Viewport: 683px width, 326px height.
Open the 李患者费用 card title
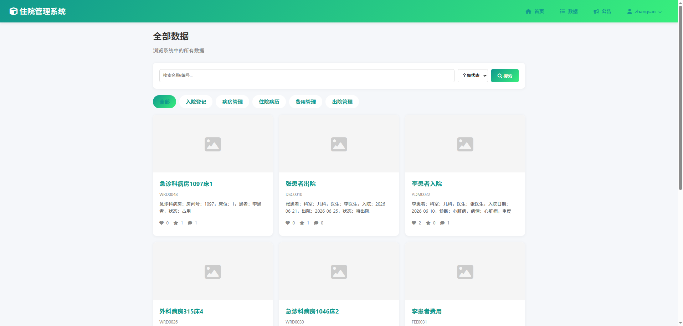(x=427, y=311)
